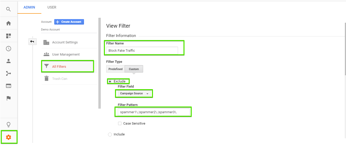The width and height of the screenshot is (346, 145).
Task: Click Trash Can bin icon
Action: [x=46, y=79]
